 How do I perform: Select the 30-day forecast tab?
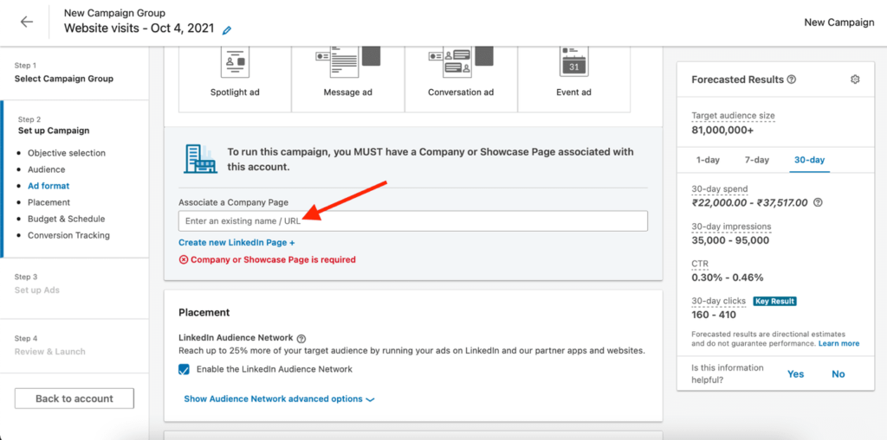(x=810, y=160)
